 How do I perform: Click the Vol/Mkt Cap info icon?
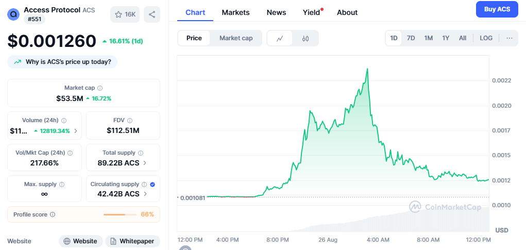[x=70, y=153]
